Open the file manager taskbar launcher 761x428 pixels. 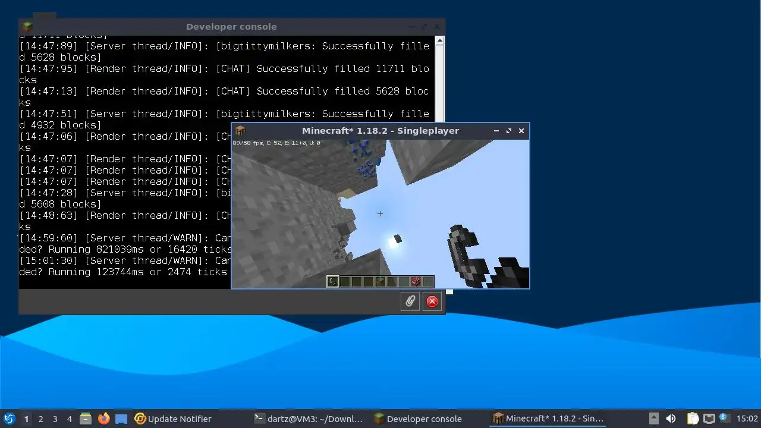[85, 418]
